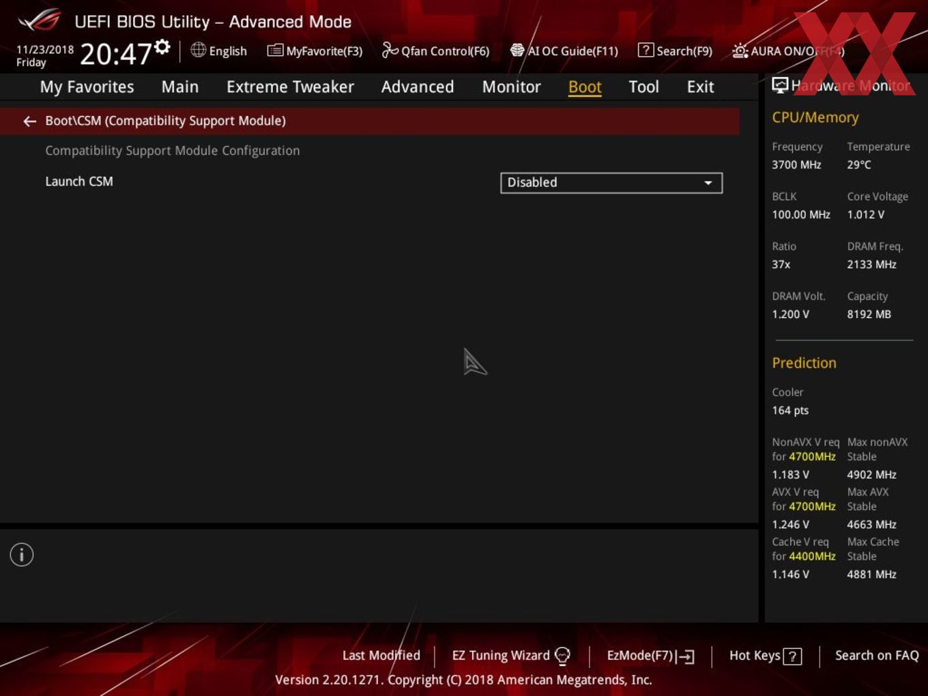Screen dimensions: 928x696
Task: Click the Qfan Control fan icon
Action: 390,50
